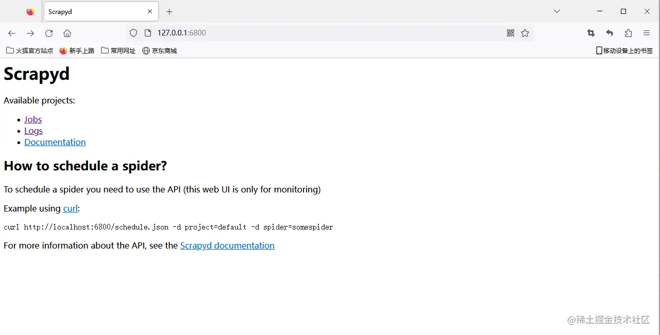Click the Scrapyd page heading
This screenshot has width=660, height=335.
pyautogui.click(x=37, y=74)
